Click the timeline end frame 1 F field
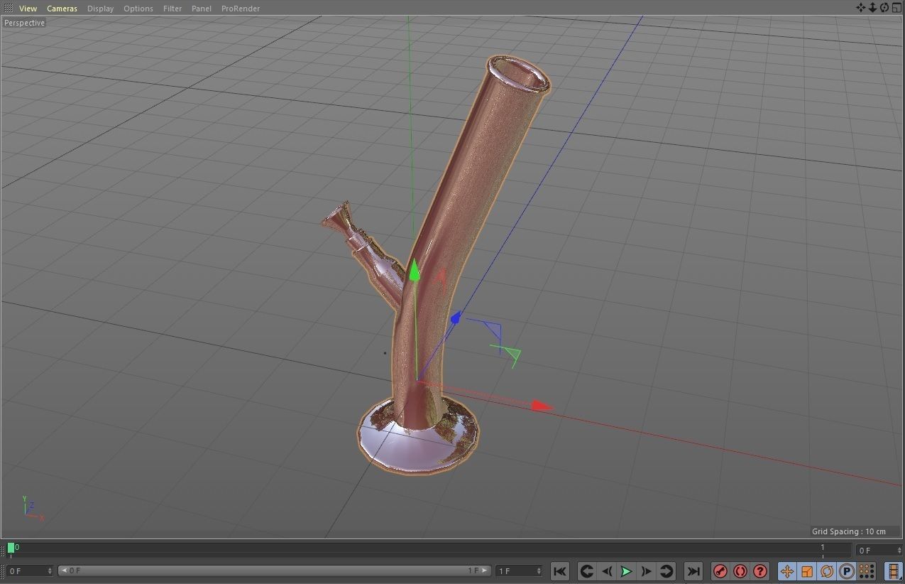This screenshot has height=584, width=905. pos(519,571)
